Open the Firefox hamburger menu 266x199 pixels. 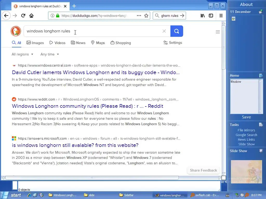point(221,16)
